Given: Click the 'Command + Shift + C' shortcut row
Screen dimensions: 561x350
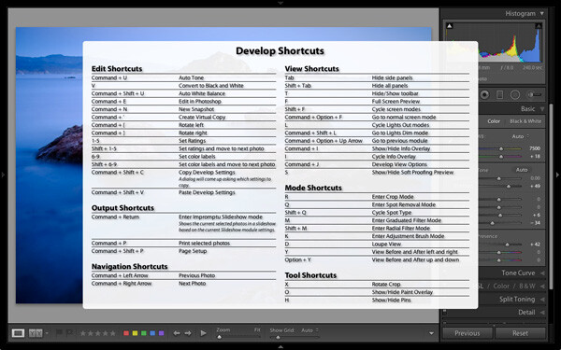Looking at the screenshot, I should point(183,178).
